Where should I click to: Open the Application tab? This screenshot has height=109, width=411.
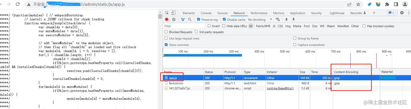click(x=298, y=13)
